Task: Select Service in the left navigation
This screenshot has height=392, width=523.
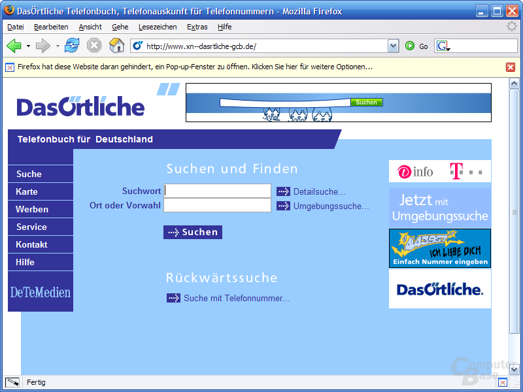Action: (x=41, y=227)
